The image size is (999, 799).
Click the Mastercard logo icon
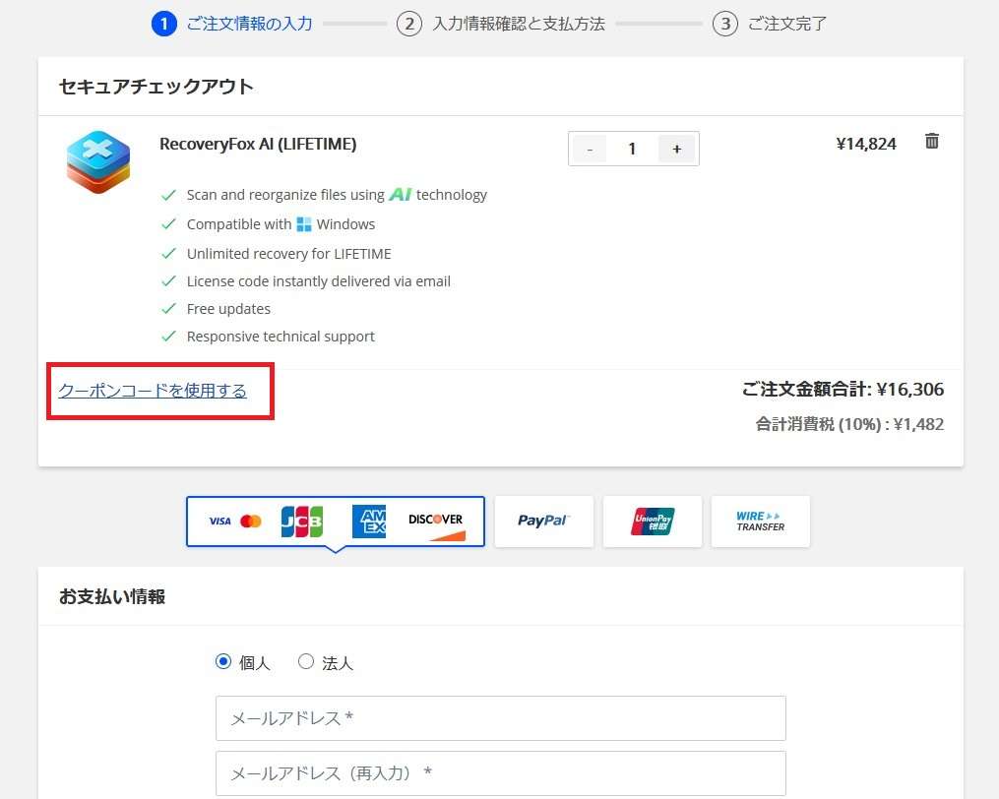251,522
